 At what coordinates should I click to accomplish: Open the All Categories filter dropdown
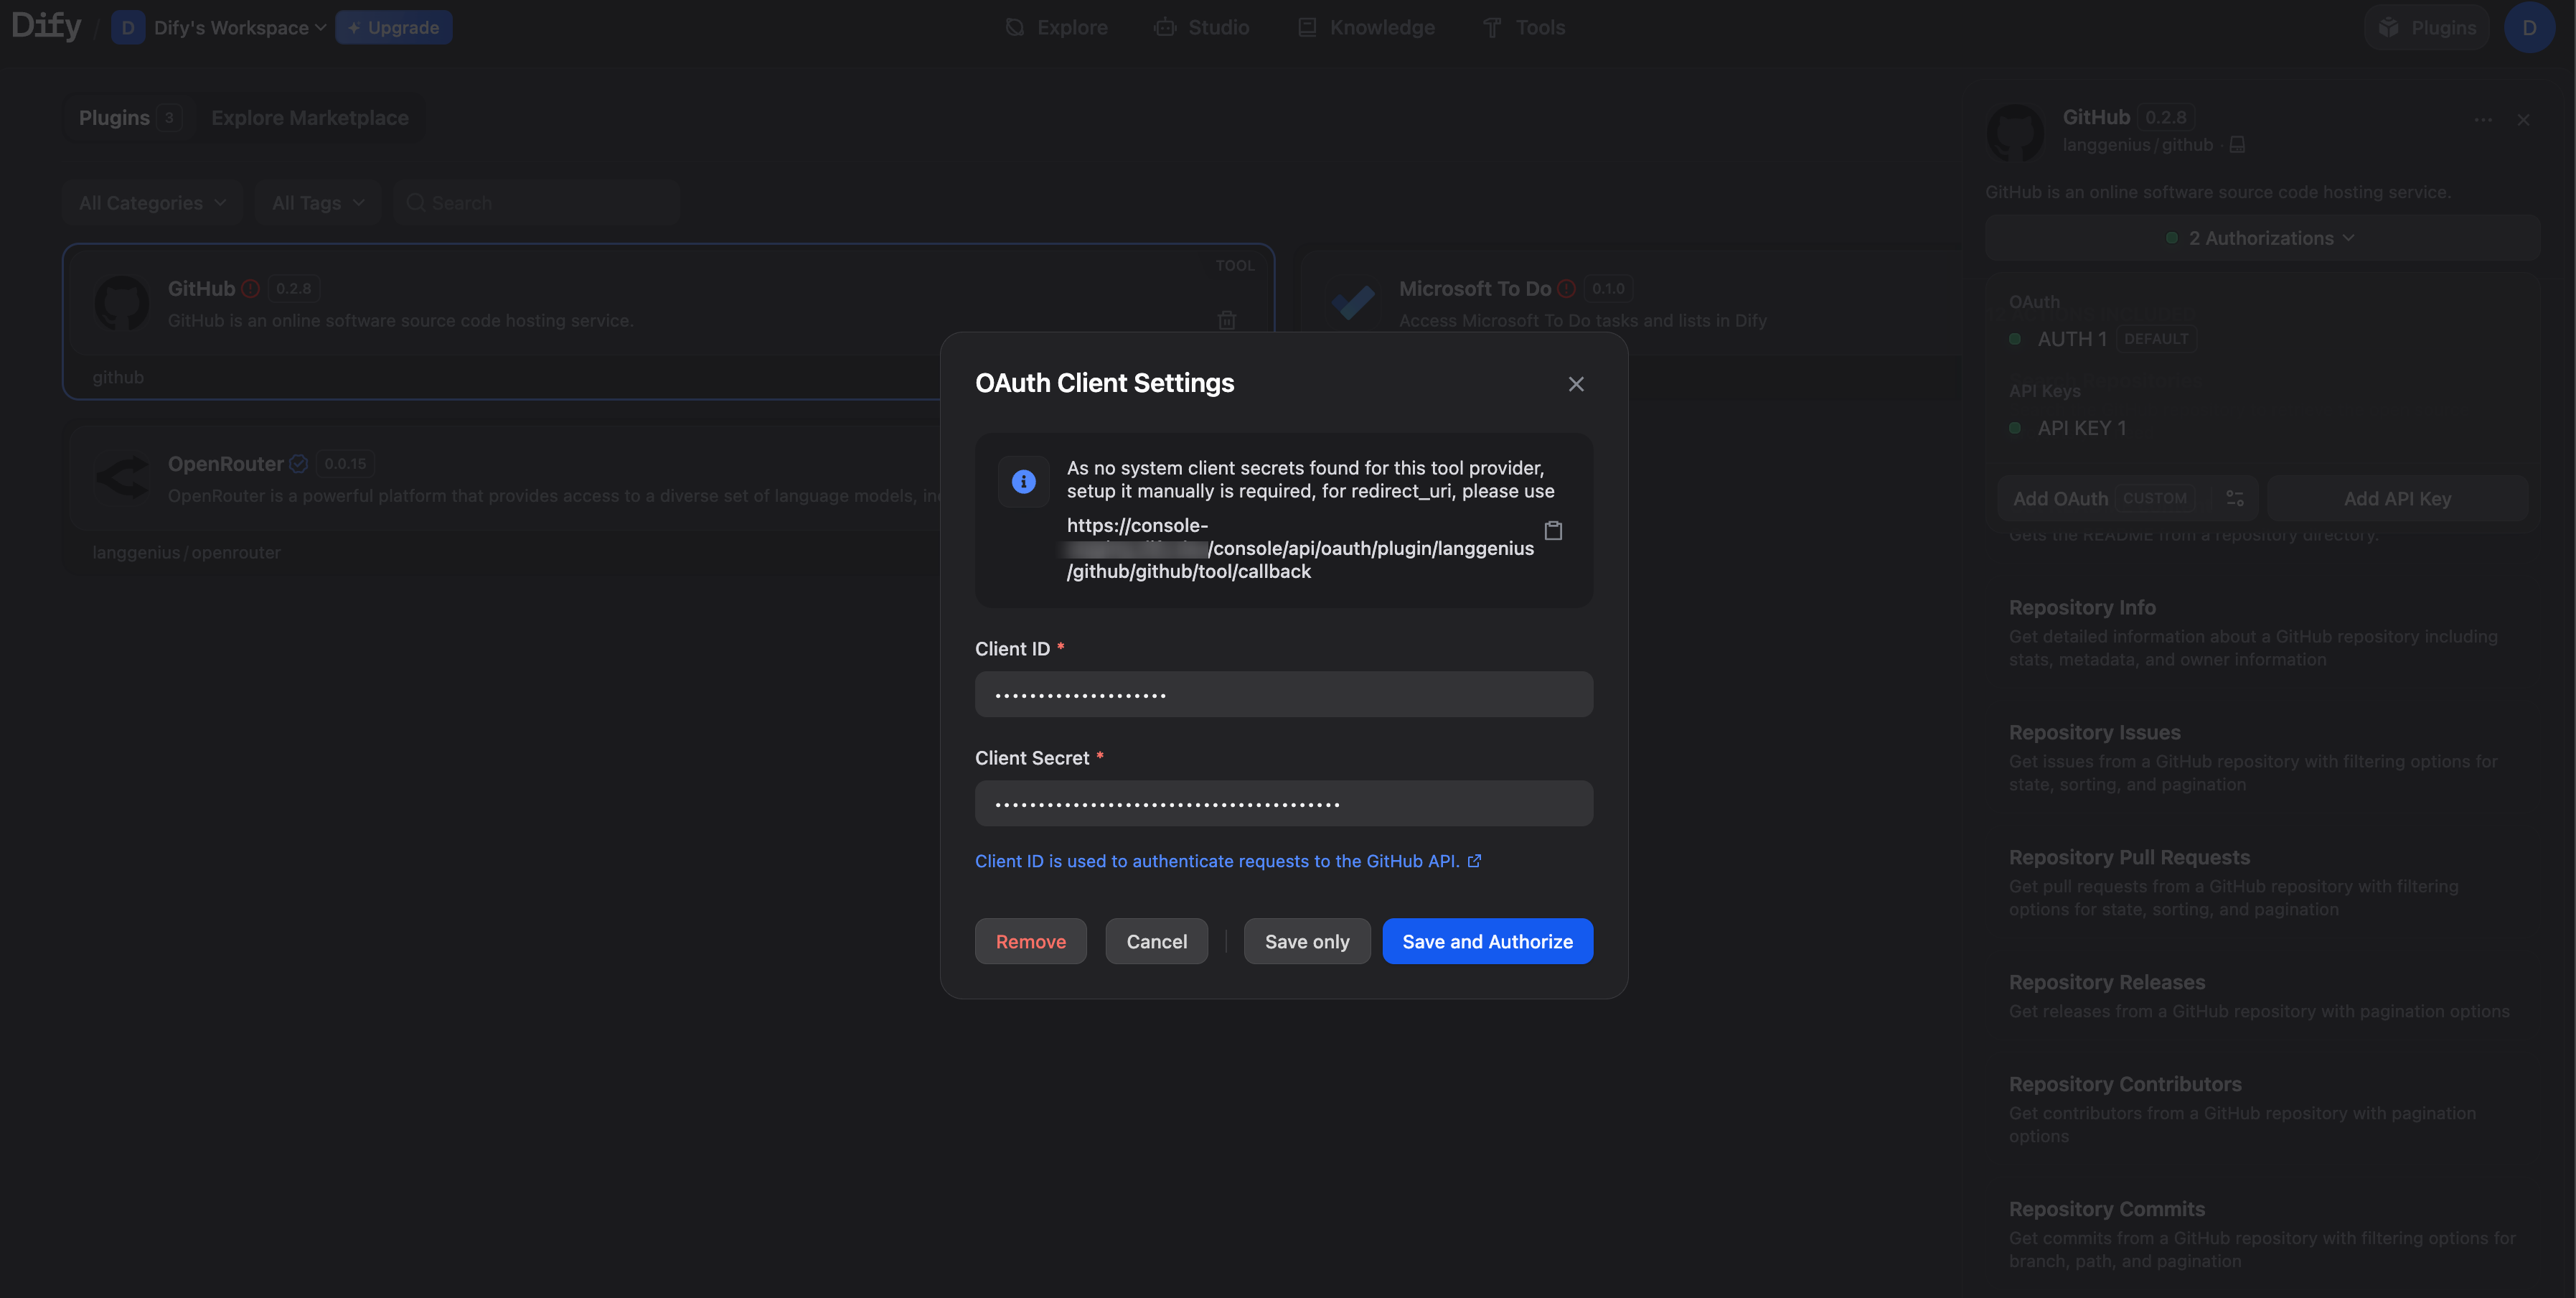(152, 203)
